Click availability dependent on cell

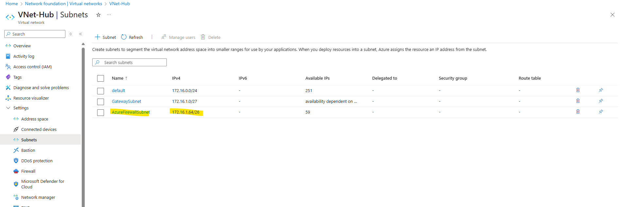[x=331, y=102]
